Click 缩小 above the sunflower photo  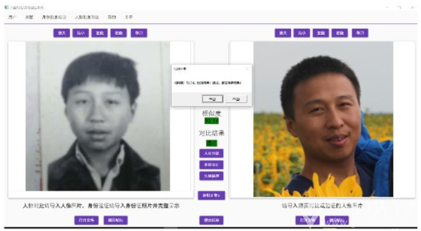click(302, 33)
